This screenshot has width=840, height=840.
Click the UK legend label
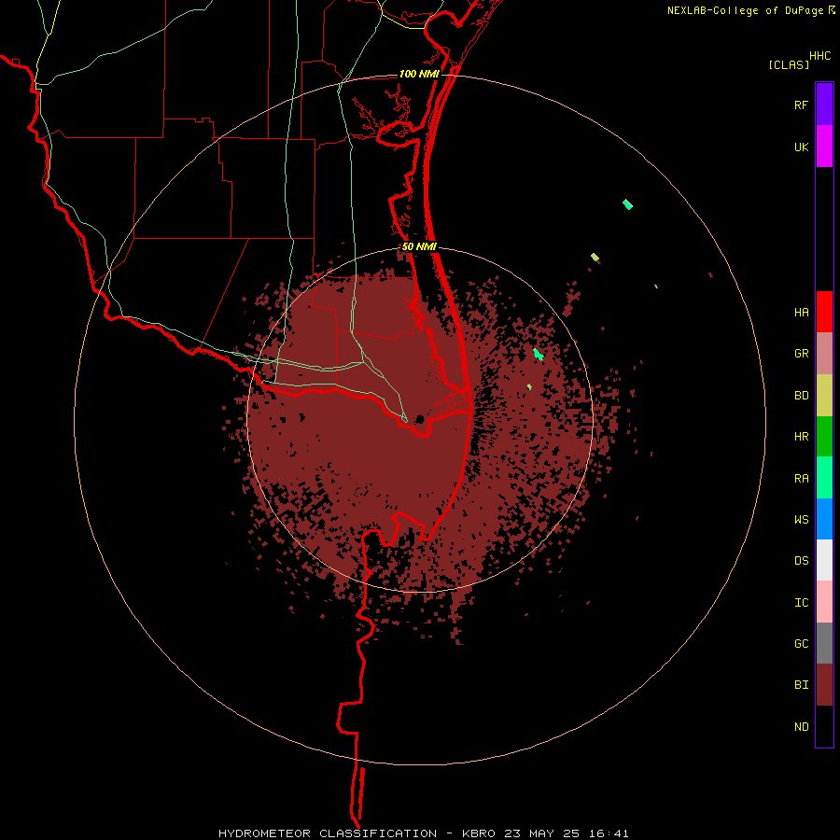801,147
